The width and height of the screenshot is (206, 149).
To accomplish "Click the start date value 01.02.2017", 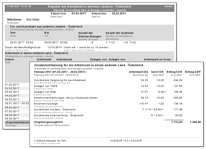I will click(x=79, y=13).
